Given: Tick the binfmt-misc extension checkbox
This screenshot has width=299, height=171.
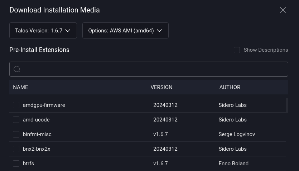Looking at the screenshot, I should coord(16,134).
